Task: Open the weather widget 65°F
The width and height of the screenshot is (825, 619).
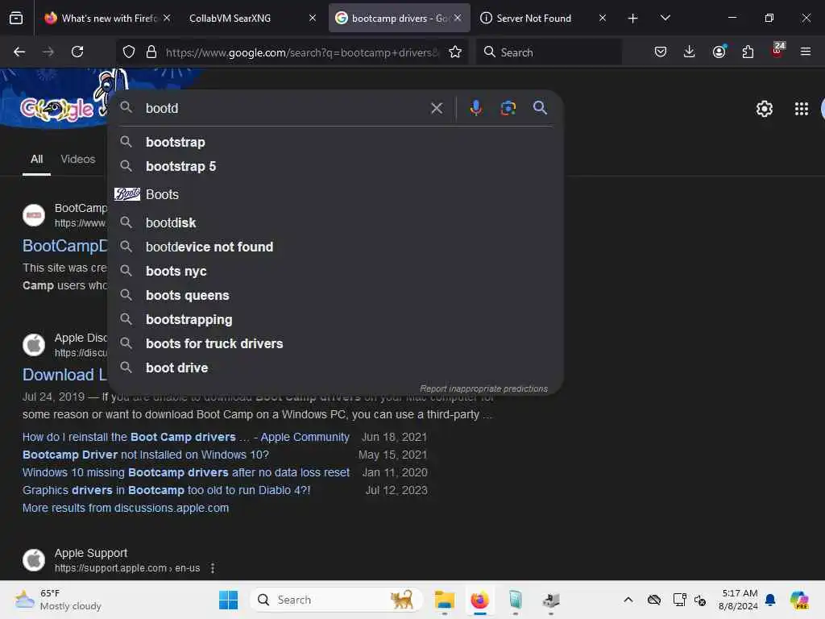Action: pyautogui.click(x=58, y=600)
